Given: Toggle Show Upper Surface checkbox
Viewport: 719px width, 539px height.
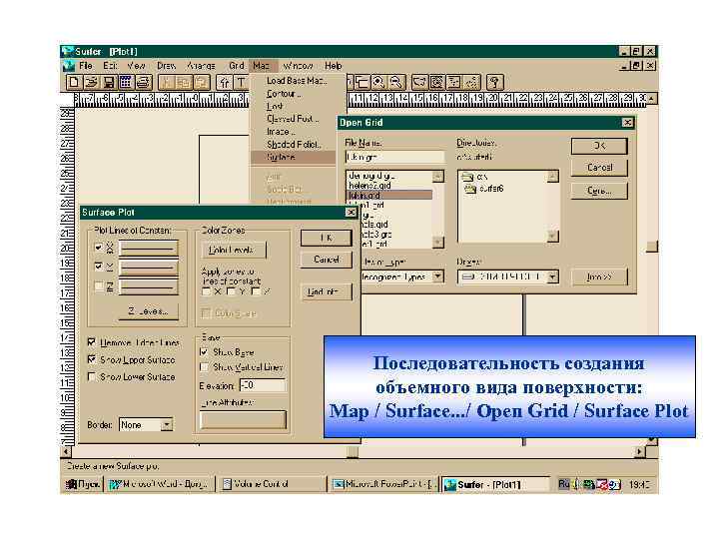Looking at the screenshot, I should (92, 359).
